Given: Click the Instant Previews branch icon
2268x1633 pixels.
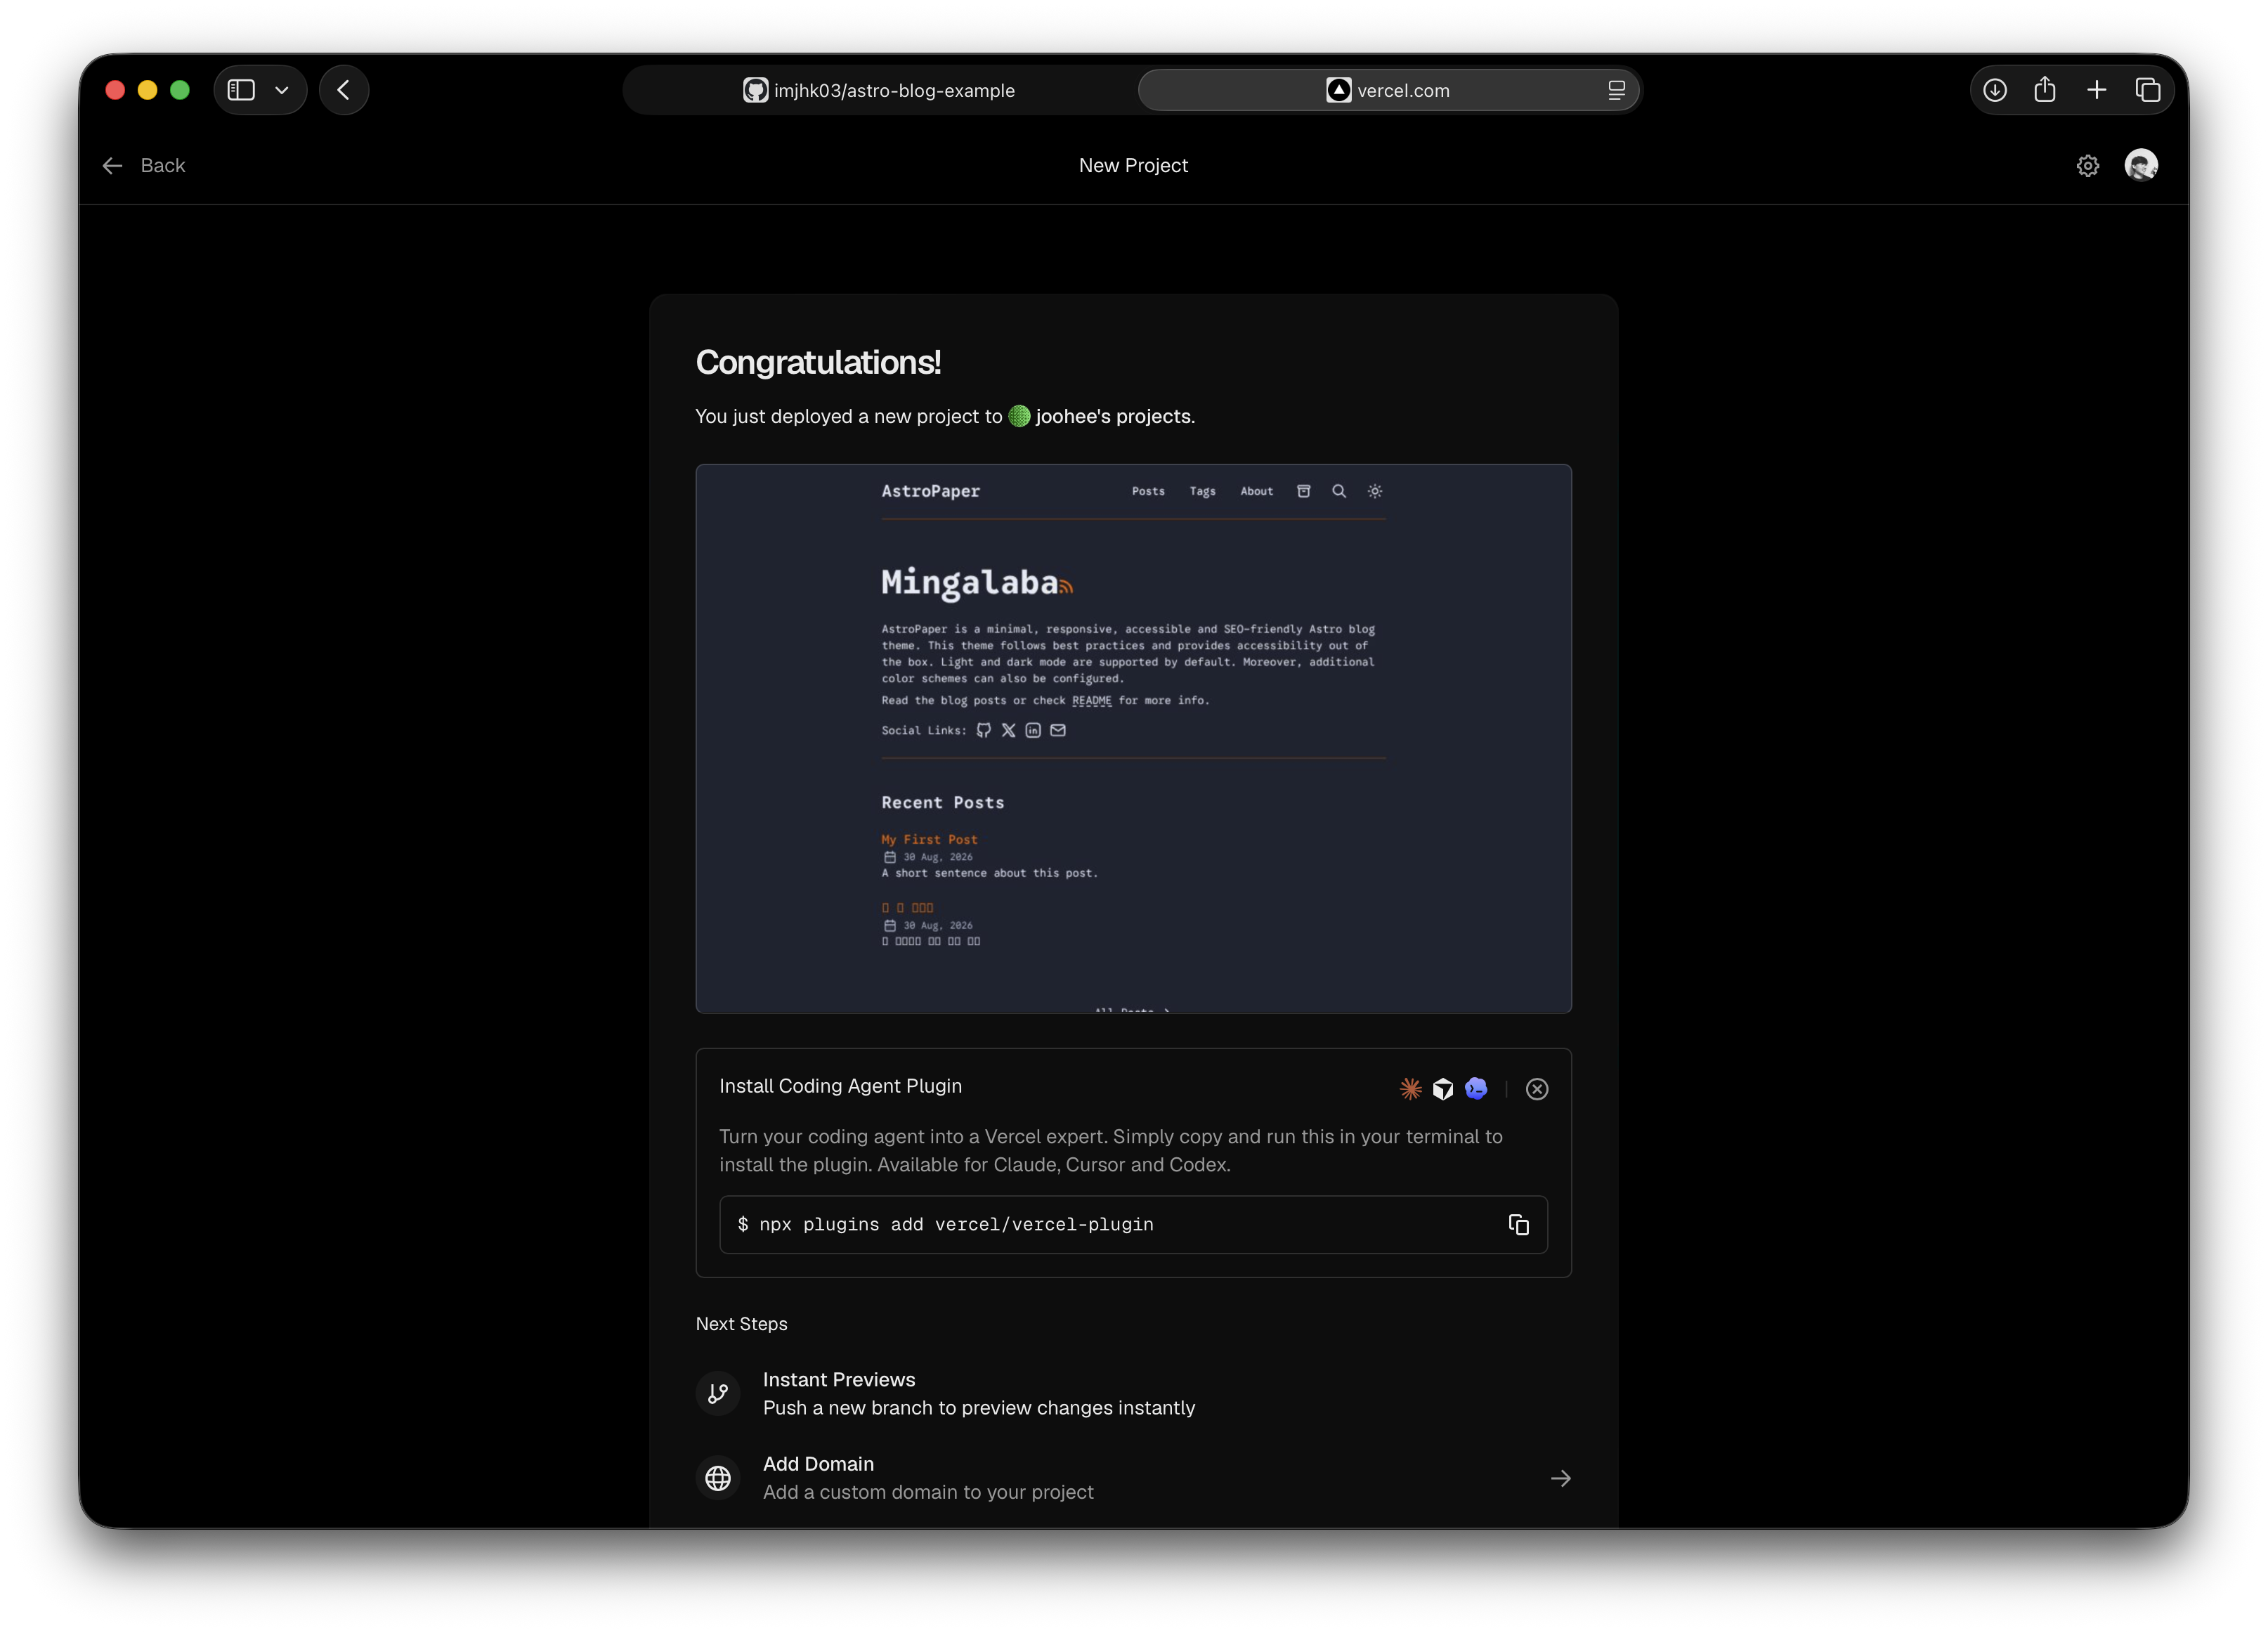Looking at the screenshot, I should click(x=718, y=1393).
